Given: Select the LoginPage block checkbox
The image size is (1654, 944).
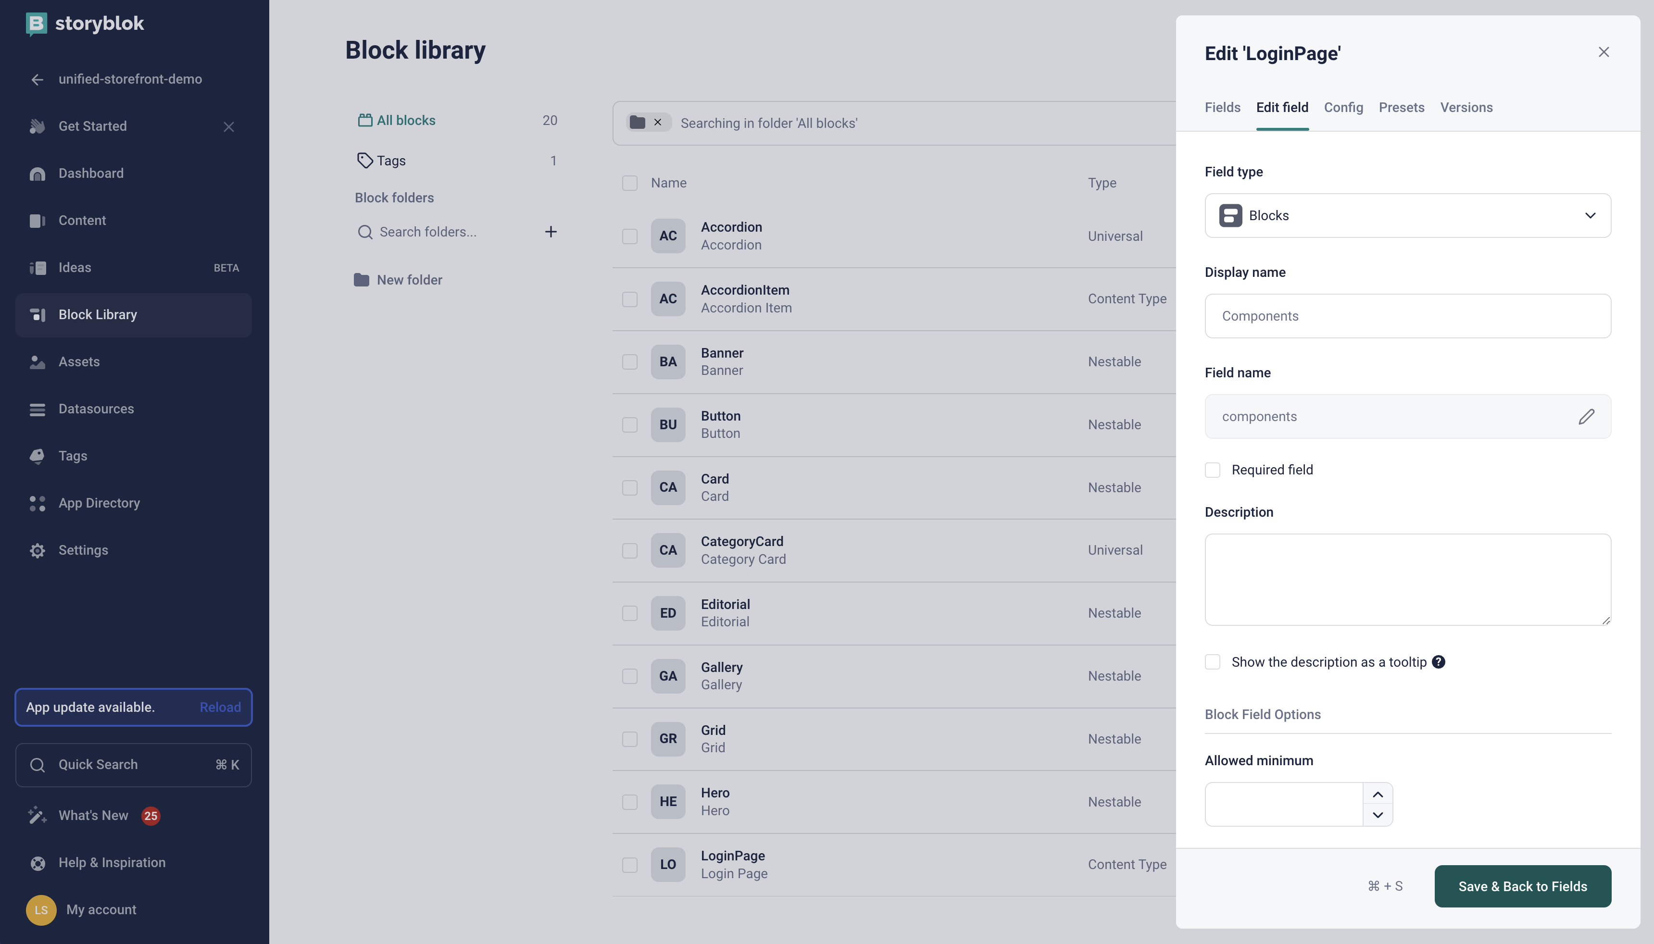Looking at the screenshot, I should [x=629, y=865].
